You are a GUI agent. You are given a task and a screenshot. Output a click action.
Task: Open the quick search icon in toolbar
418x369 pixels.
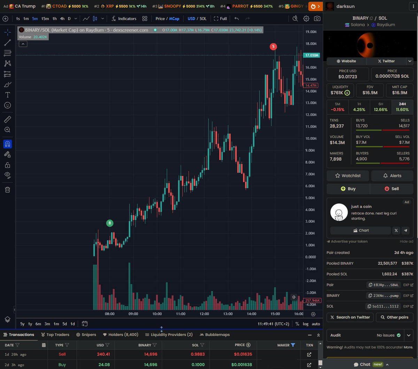click(295, 18)
